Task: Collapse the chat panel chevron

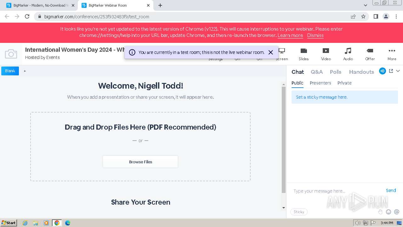Action: [398, 71]
